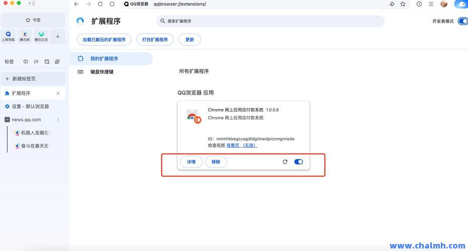
Task: Close the 扩展程序 tab
Action: click(x=58, y=93)
